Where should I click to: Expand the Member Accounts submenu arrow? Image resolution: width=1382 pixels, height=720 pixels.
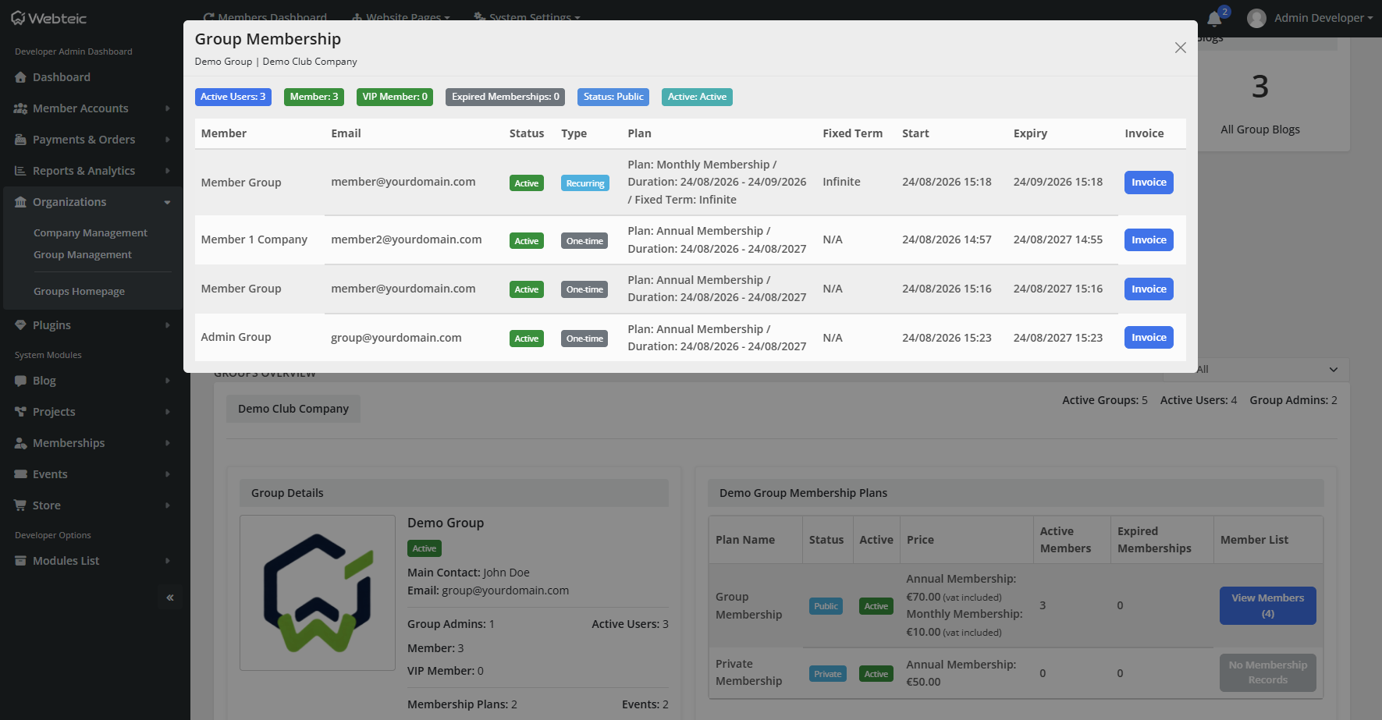pyautogui.click(x=167, y=108)
